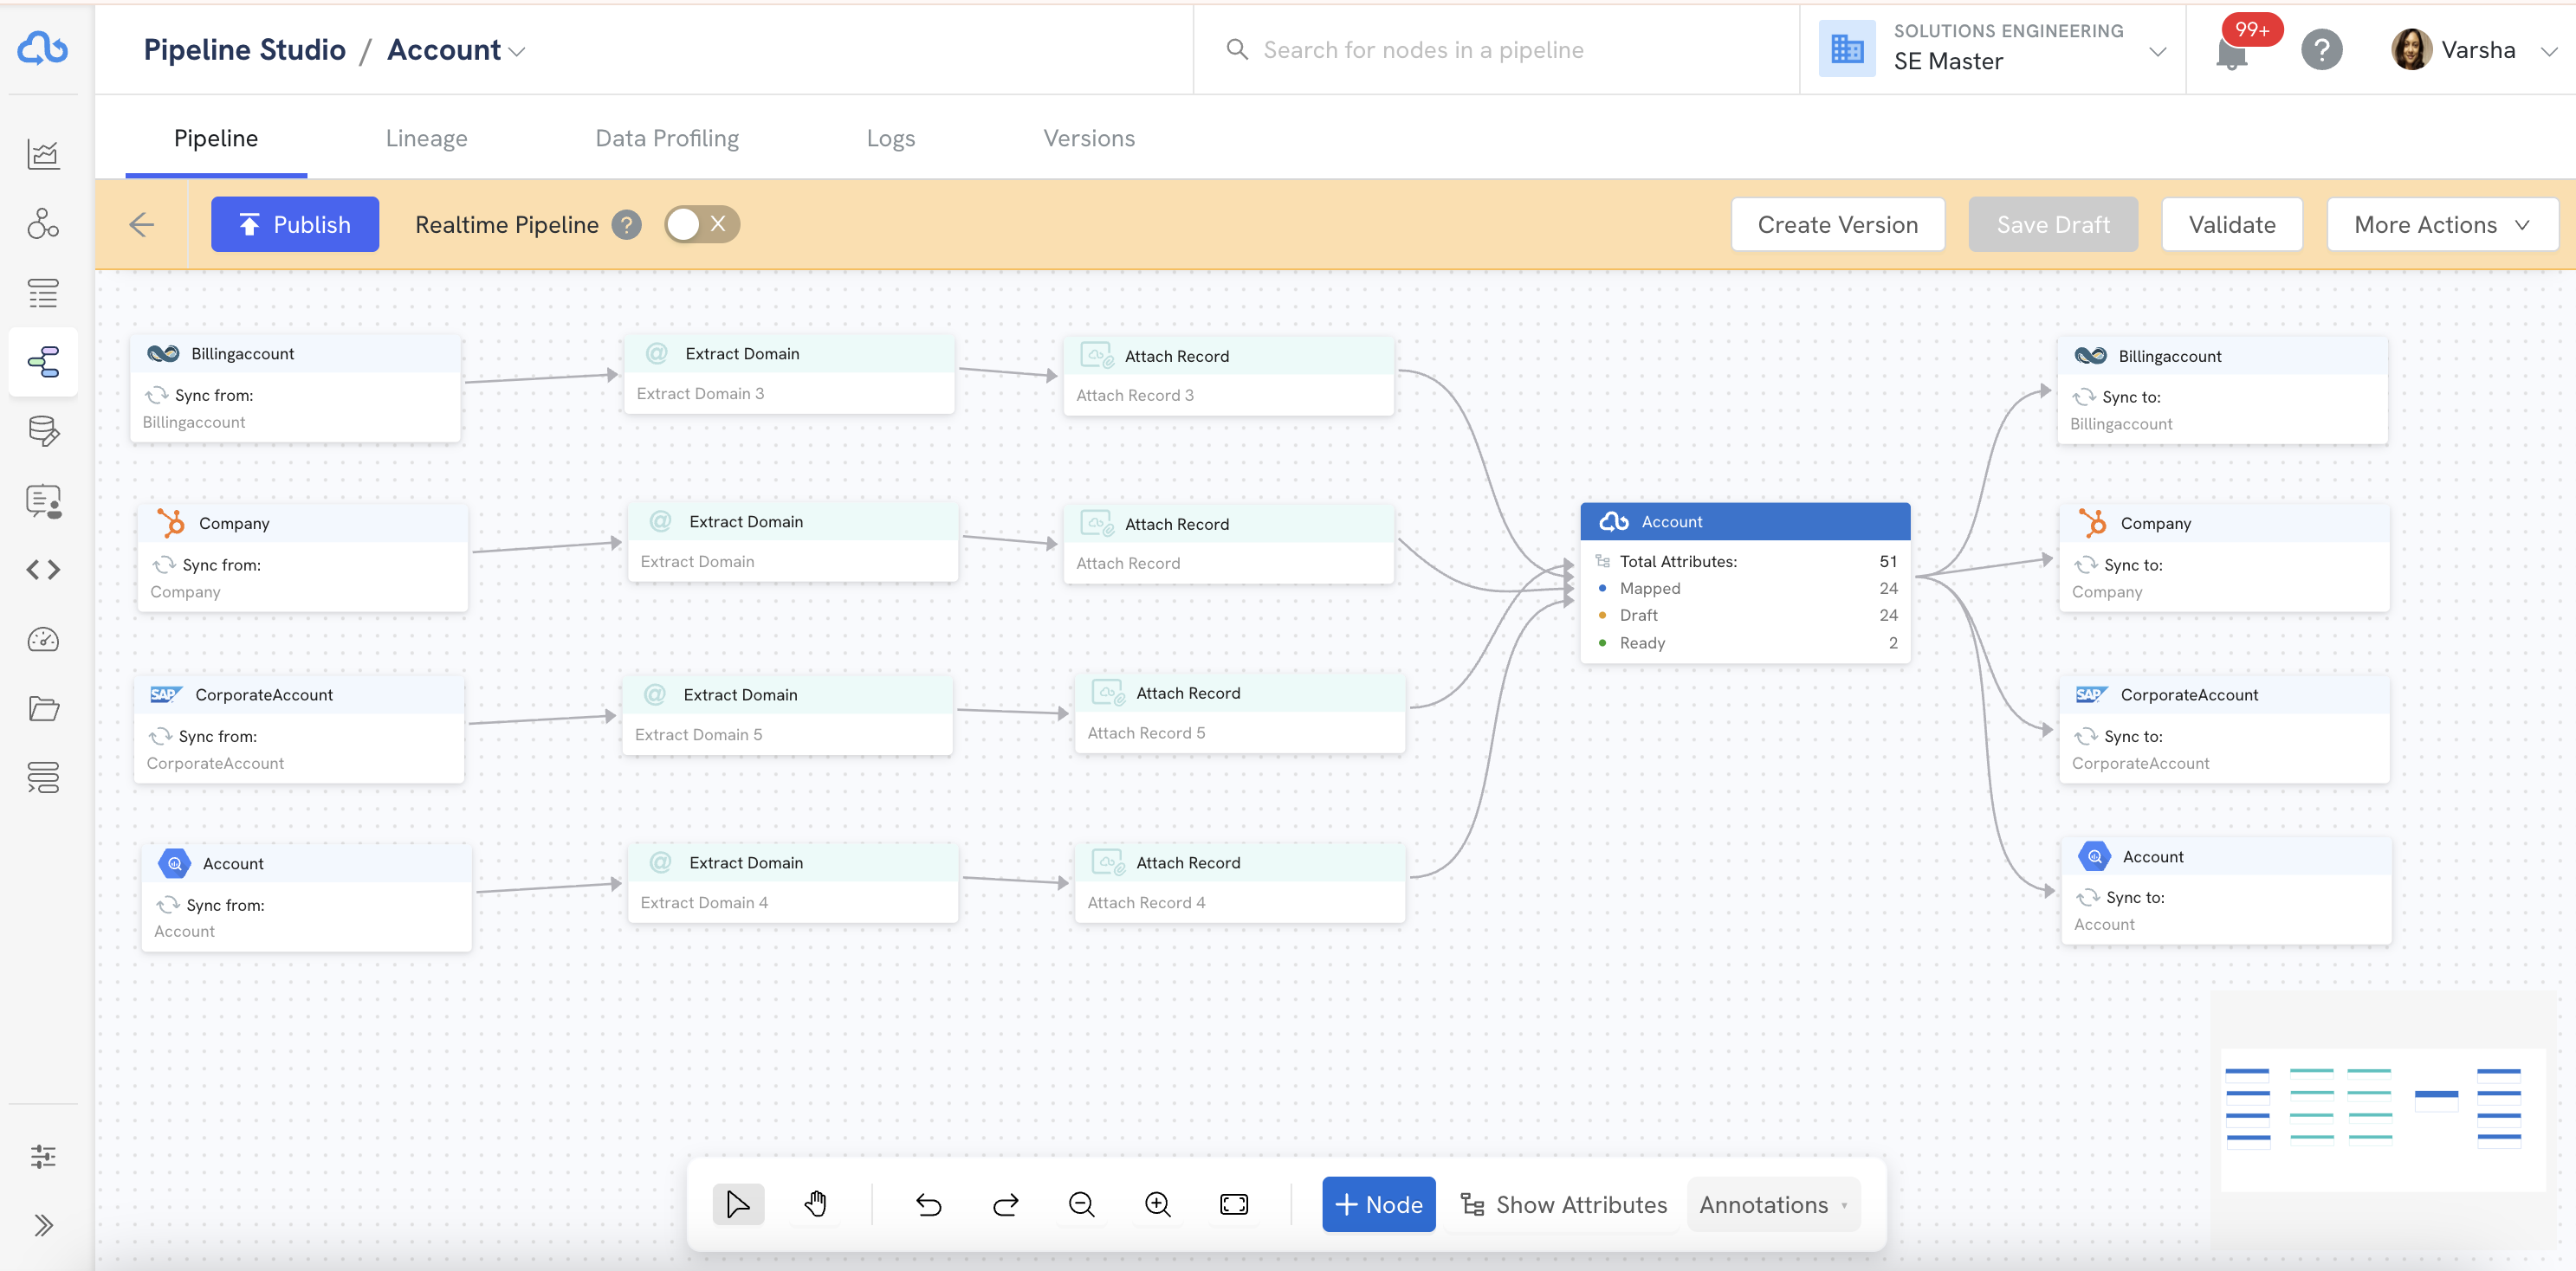
Task: Click the Publish button
Action: tap(295, 225)
